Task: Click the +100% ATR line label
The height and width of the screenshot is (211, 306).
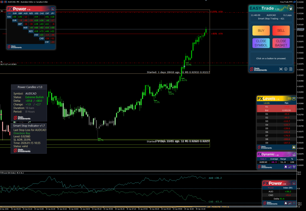Action: 216,12
